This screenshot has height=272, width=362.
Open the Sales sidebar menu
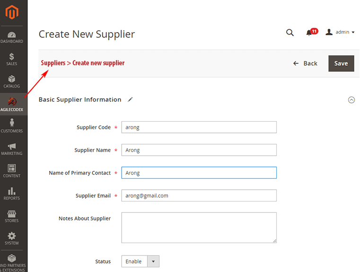point(12,59)
